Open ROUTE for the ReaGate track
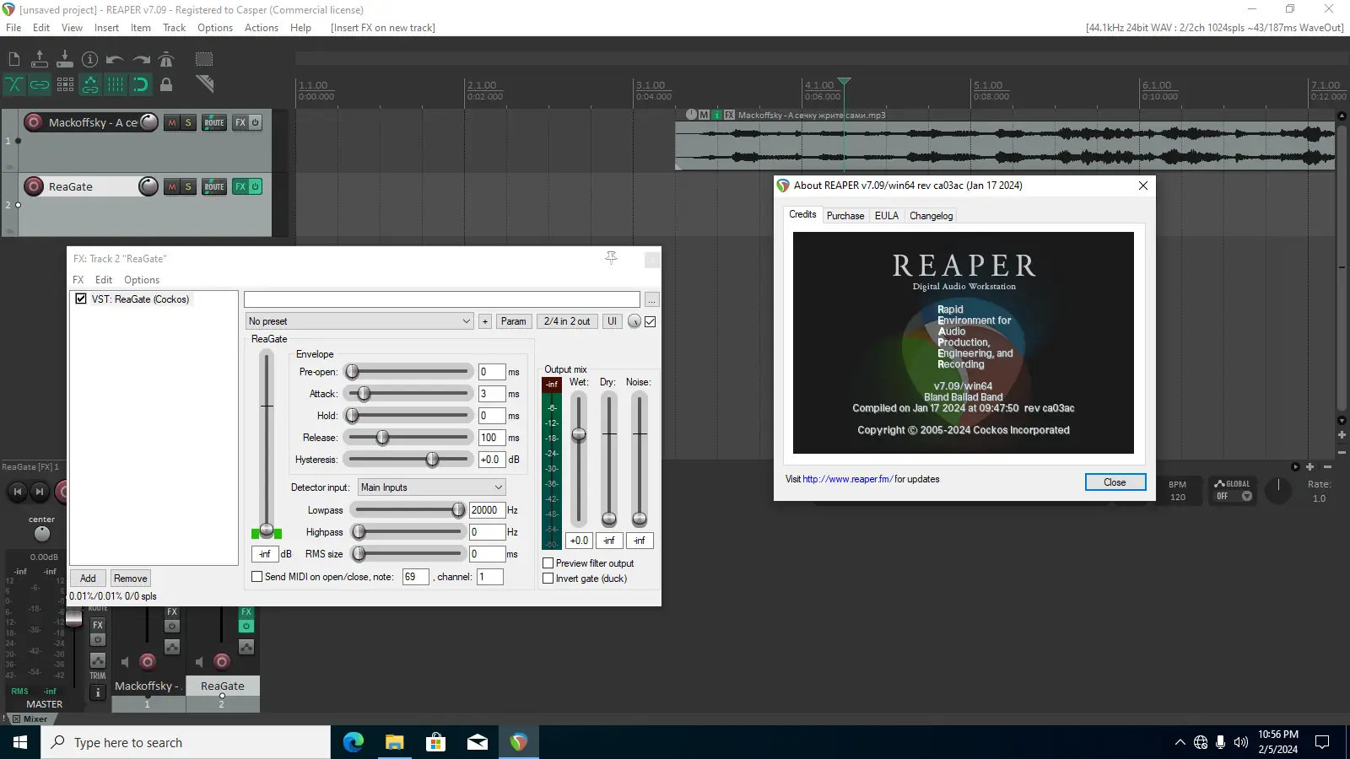This screenshot has height=759, width=1350. coord(214,186)
